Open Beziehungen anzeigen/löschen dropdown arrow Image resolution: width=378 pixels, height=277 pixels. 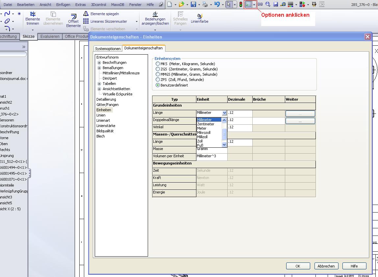[155, 30]
